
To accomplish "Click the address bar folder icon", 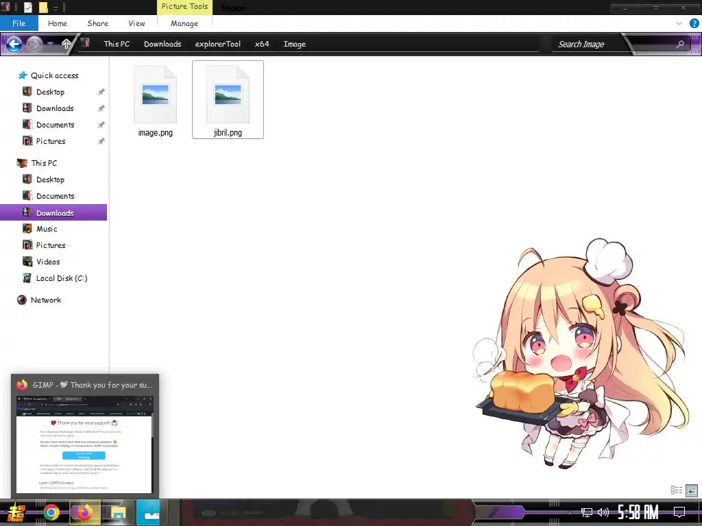I will [85, 43].
